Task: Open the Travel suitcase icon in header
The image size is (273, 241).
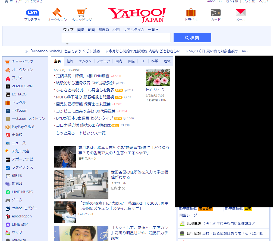Action: tap(191, 12)
